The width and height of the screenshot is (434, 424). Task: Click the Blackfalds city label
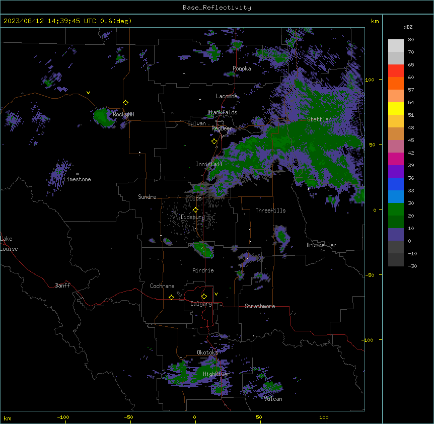222,112
